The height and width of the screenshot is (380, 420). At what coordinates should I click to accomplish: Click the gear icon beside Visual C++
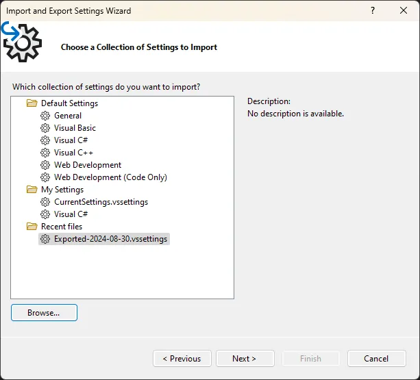45,153
